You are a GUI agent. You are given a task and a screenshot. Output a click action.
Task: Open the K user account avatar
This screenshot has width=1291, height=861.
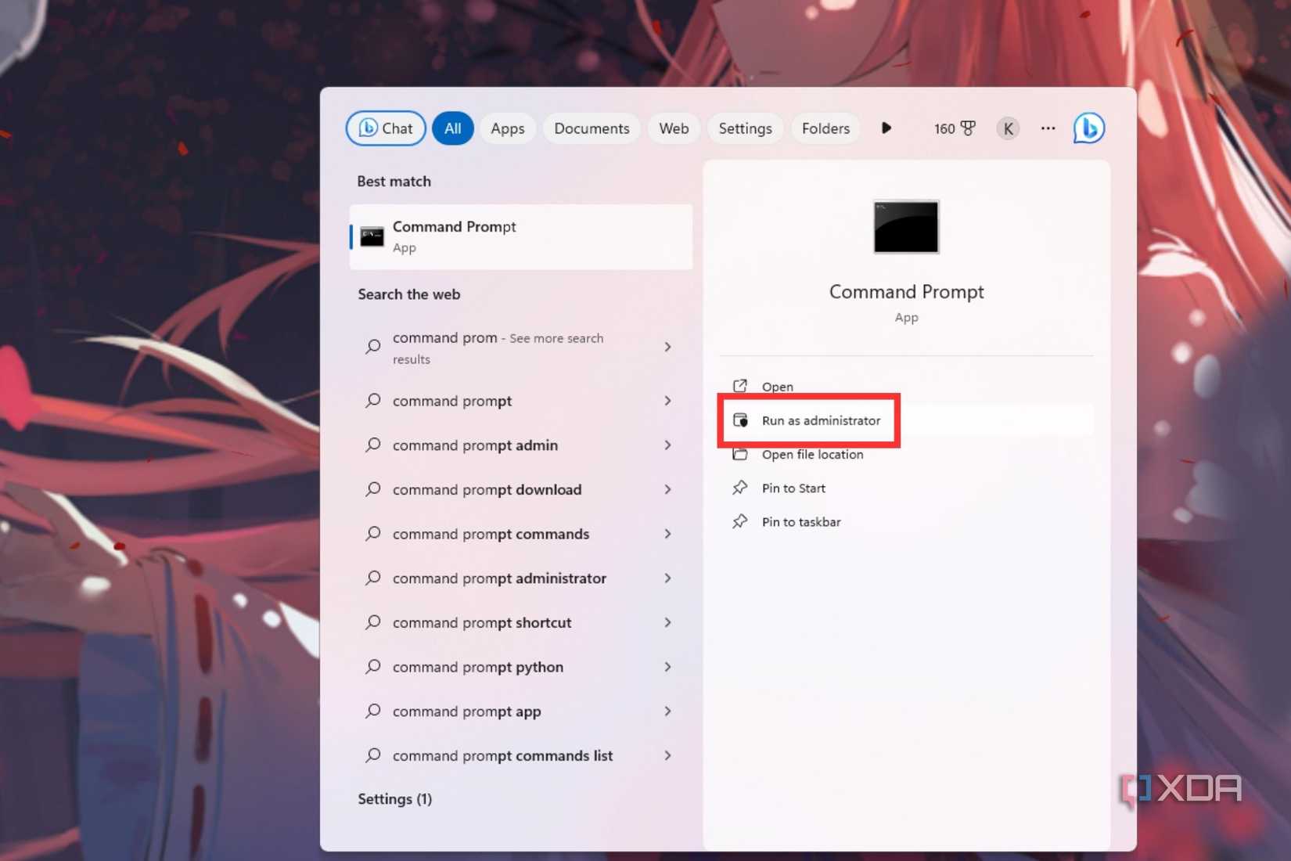(1007, 128)
